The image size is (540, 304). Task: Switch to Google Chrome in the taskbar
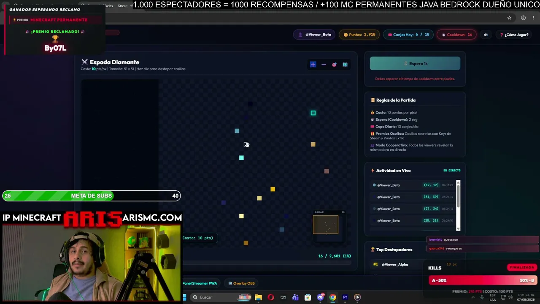[x=332, y=297]
